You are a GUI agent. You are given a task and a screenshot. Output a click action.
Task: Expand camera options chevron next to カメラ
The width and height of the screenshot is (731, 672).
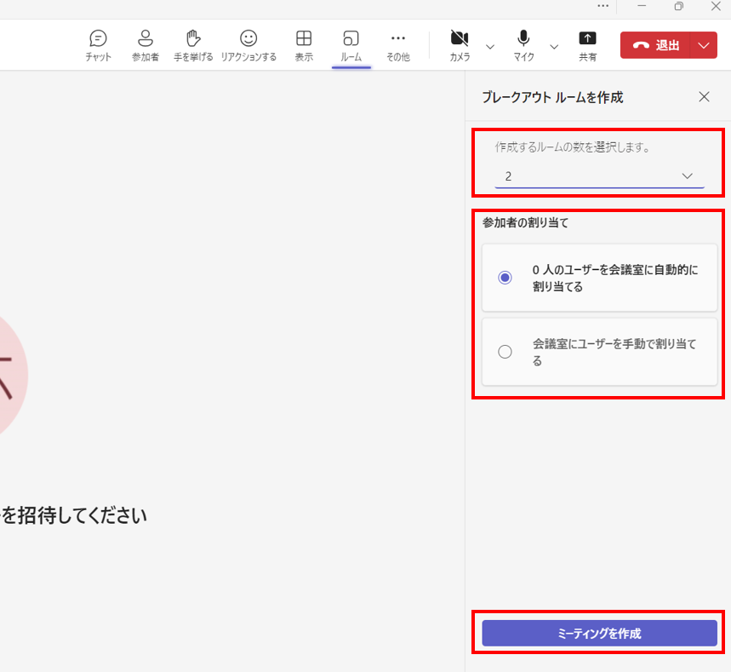click(x=490, y=47)
